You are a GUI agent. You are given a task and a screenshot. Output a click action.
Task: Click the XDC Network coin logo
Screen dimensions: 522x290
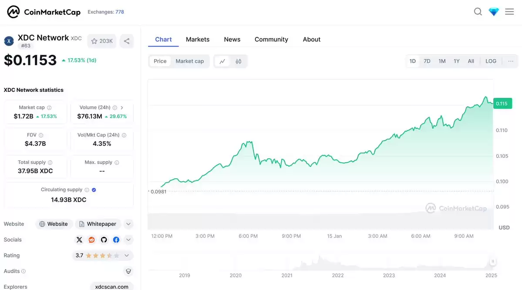pyautogui.click(x=9, y=41)
